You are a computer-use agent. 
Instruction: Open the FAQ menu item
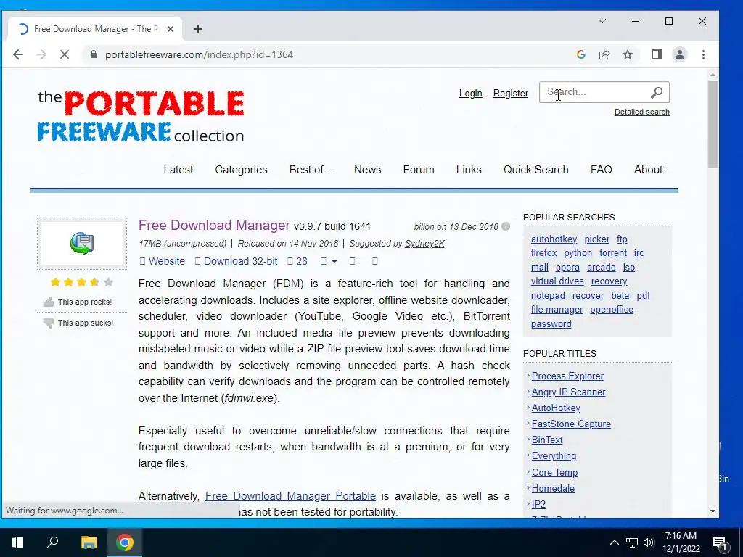pyautogui.click(x=602, y=170)
